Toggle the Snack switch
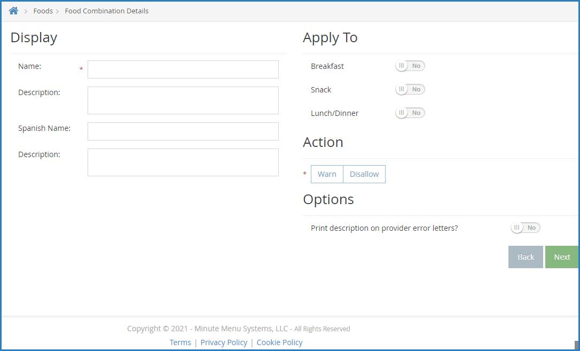The image size is (580, 351). tap(410, 90)
